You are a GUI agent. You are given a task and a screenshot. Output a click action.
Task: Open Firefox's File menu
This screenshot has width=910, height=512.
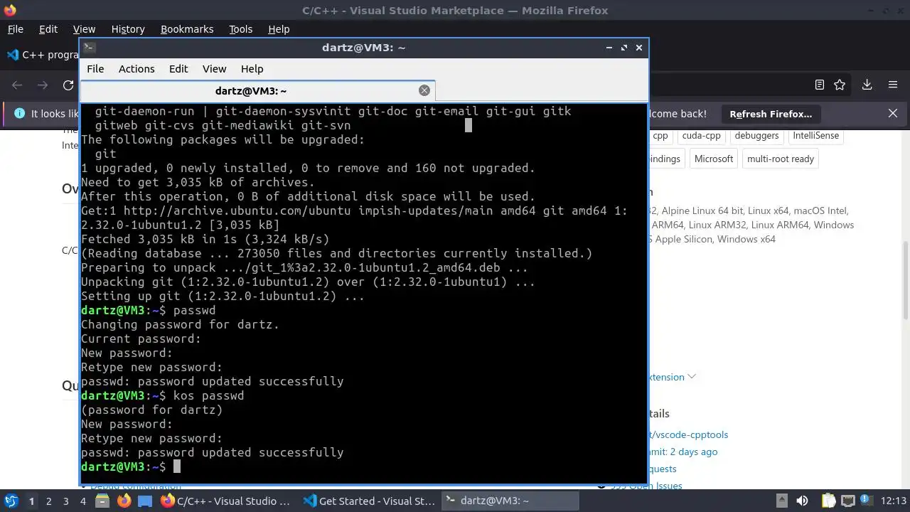coord(15,29)
